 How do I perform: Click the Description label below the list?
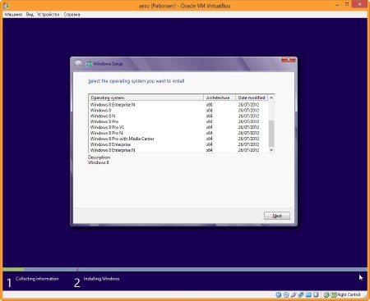tap(99, 157)
